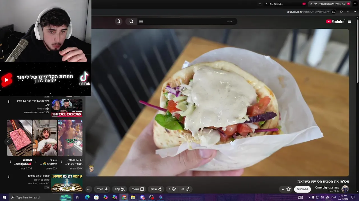Open options for the אכל לי short
359x201 pixels.
pos(36,161)
